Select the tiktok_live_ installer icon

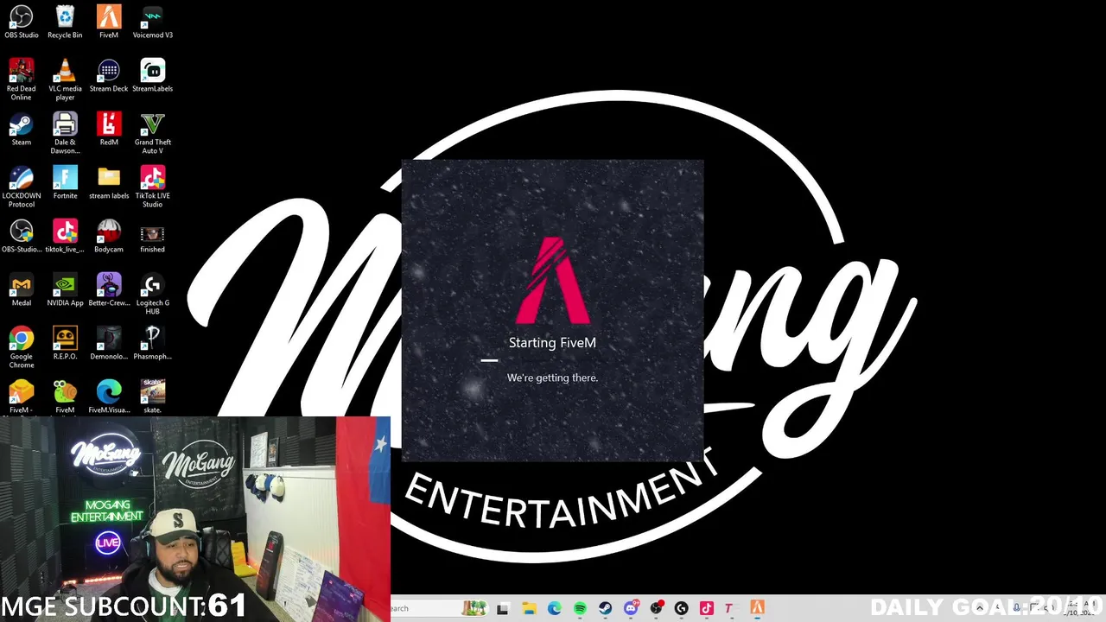(65, 237)
